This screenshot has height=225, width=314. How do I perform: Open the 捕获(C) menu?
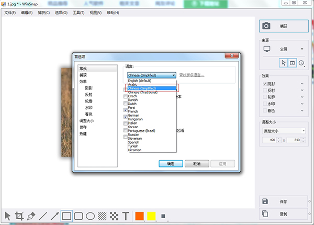tap(44, 13)
